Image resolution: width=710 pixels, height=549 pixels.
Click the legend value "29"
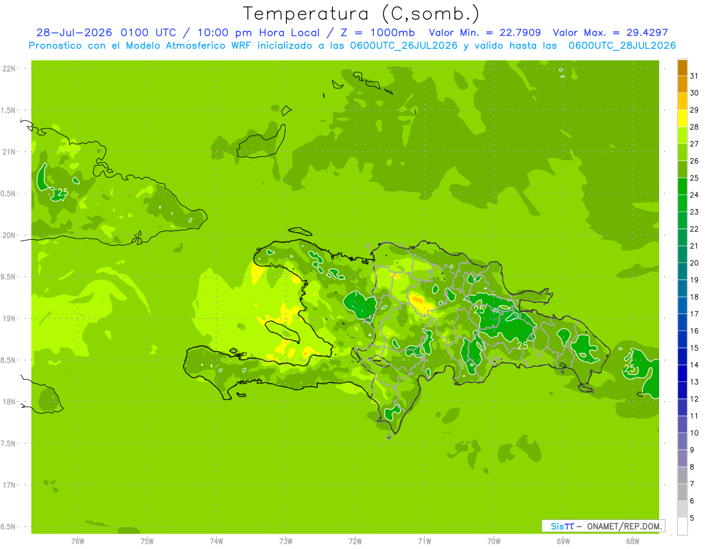pos(695,110)
